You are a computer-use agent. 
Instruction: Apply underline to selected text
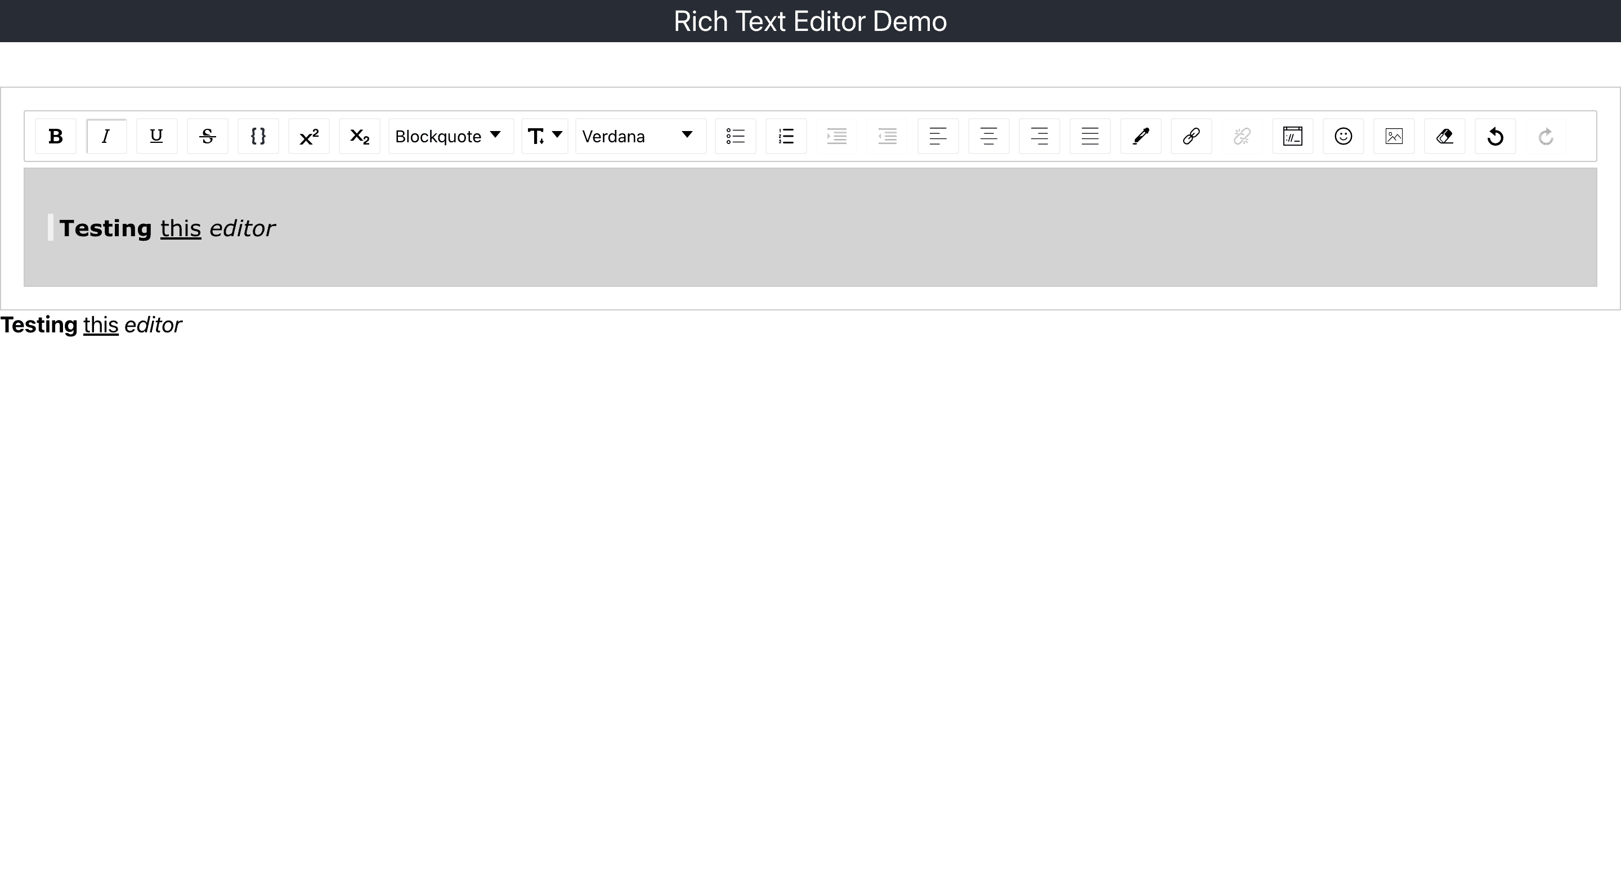(156, 136)
